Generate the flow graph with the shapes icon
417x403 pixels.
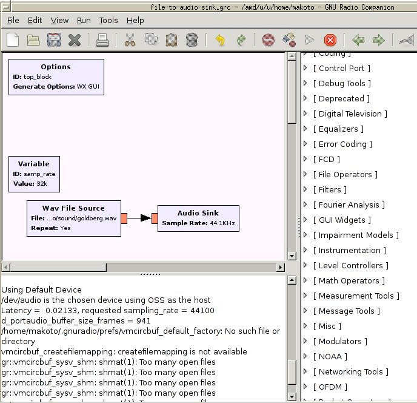[x=289, y=40]
